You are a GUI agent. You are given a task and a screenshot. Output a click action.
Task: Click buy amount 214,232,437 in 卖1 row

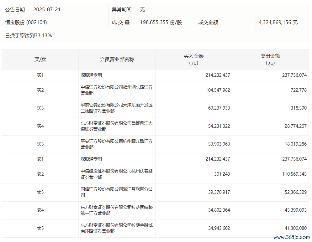218,159
